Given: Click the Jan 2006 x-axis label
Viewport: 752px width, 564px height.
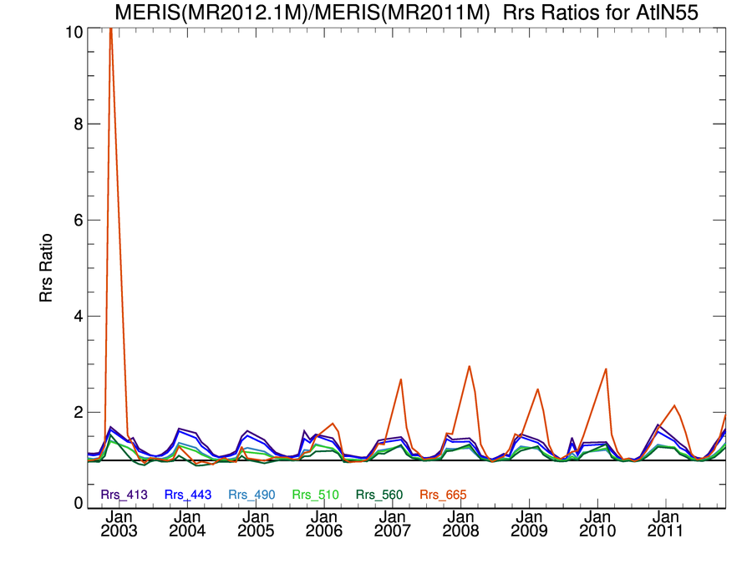Looking at the screenshot, I should (324, 524).
